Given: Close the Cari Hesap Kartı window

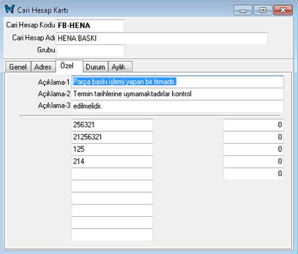Looking at the screenshot, I should pos(283,10).
